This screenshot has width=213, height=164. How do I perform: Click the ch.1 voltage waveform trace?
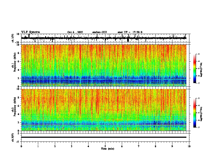pyautogui.click(x=104, y=38)
